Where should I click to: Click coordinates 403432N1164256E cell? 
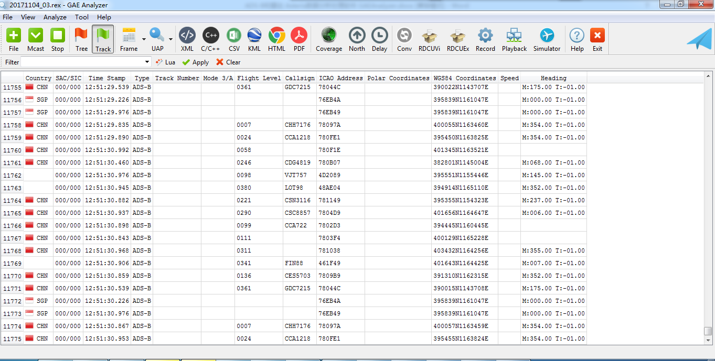[465, 250]
